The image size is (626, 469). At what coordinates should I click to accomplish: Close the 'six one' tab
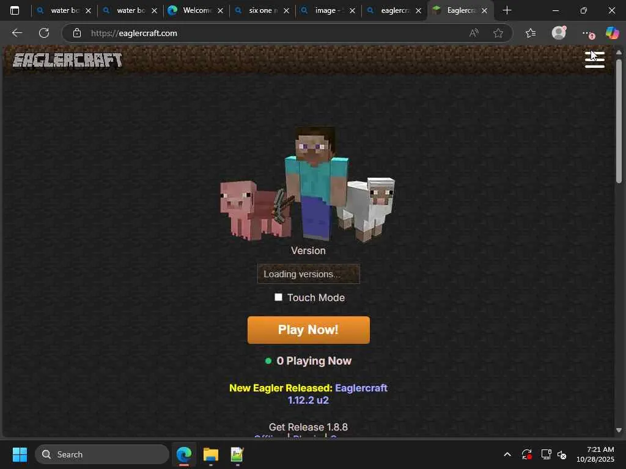pos(286,11)
